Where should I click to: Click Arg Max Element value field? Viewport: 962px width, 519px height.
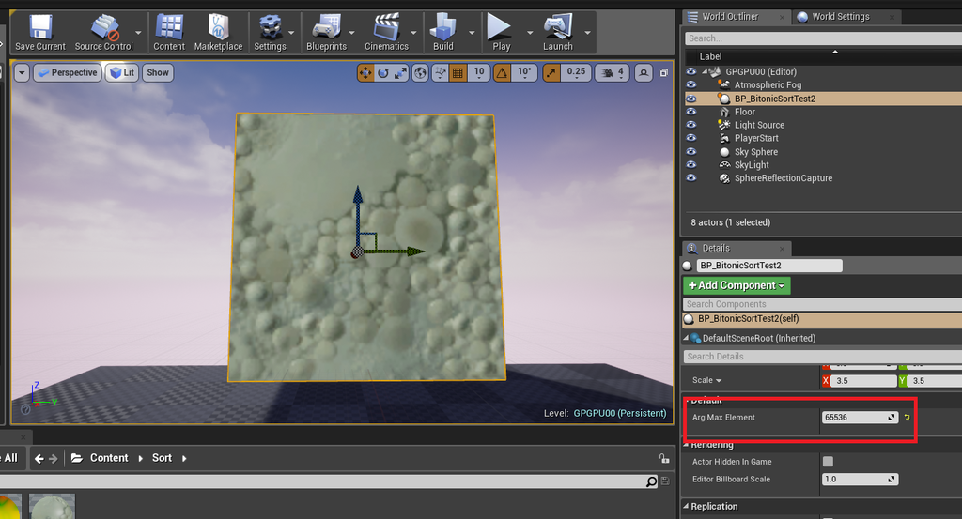860,418
